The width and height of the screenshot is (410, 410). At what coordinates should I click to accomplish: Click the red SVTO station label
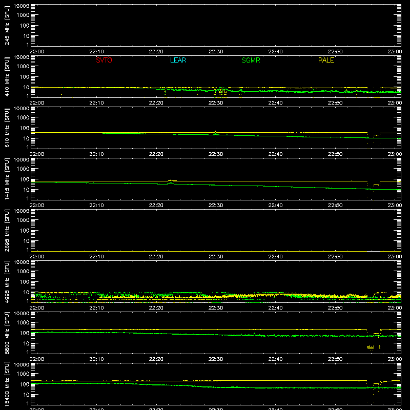pos(104,60)
